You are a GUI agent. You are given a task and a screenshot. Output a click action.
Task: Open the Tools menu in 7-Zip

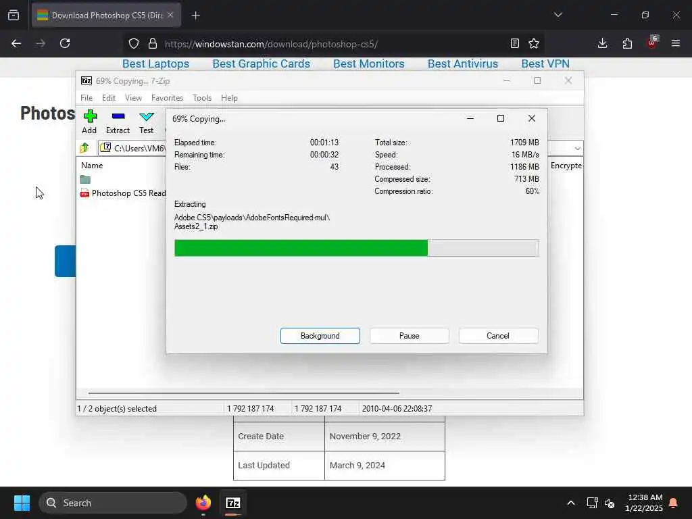tap(202, 98)
